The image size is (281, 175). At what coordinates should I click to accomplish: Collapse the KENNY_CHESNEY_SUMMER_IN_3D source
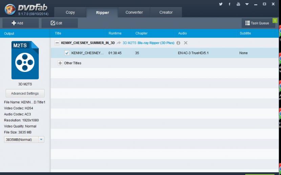[57, 43]
